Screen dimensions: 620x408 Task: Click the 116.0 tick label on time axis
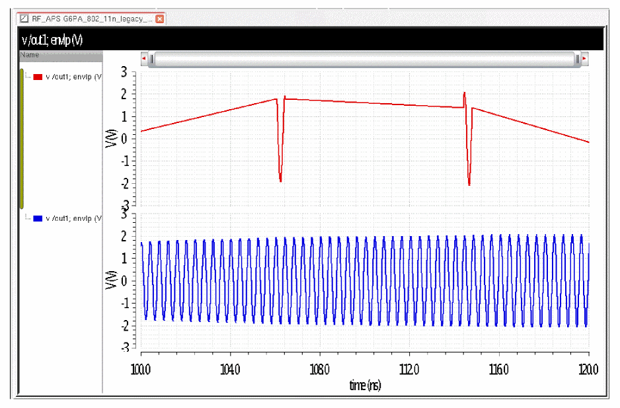click(499, 370)
